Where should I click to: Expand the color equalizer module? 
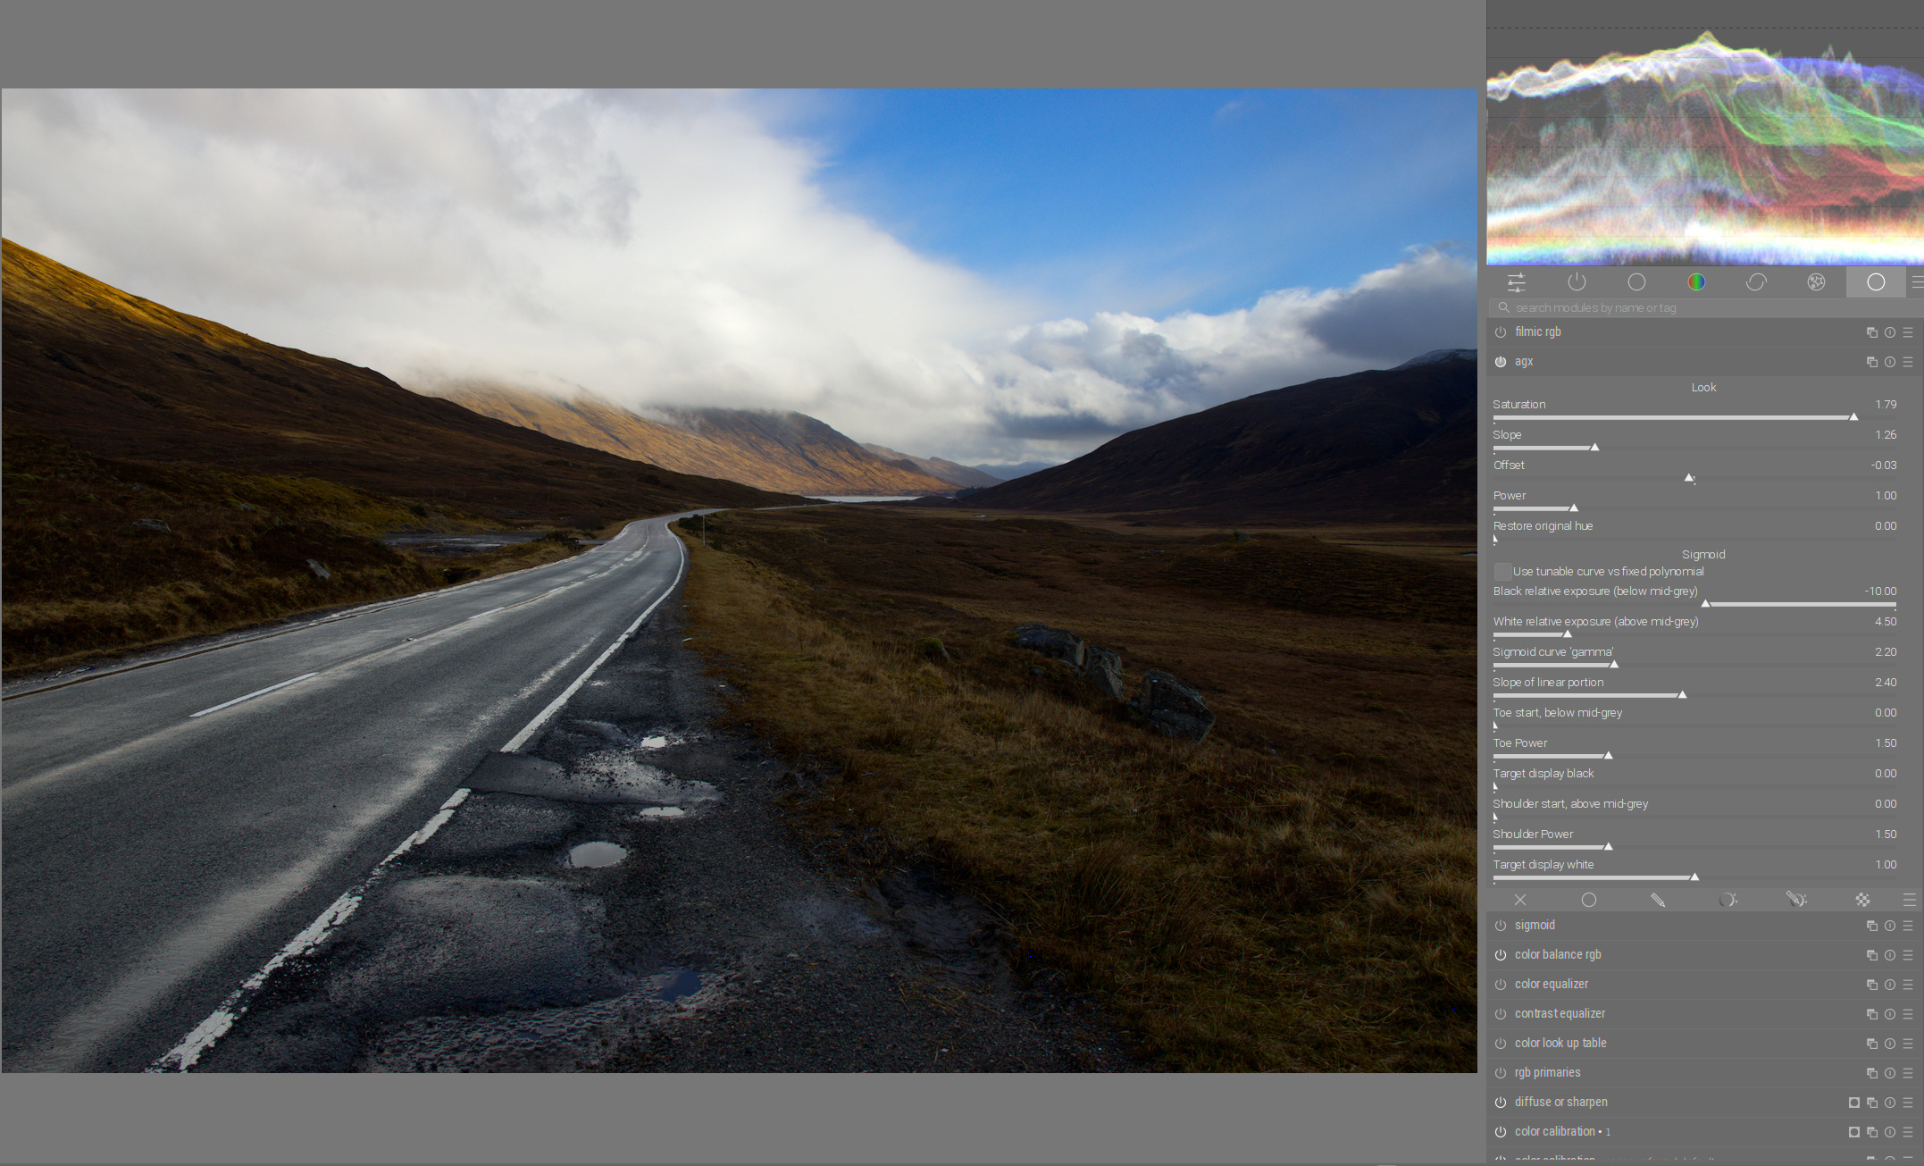point(1552,985)
